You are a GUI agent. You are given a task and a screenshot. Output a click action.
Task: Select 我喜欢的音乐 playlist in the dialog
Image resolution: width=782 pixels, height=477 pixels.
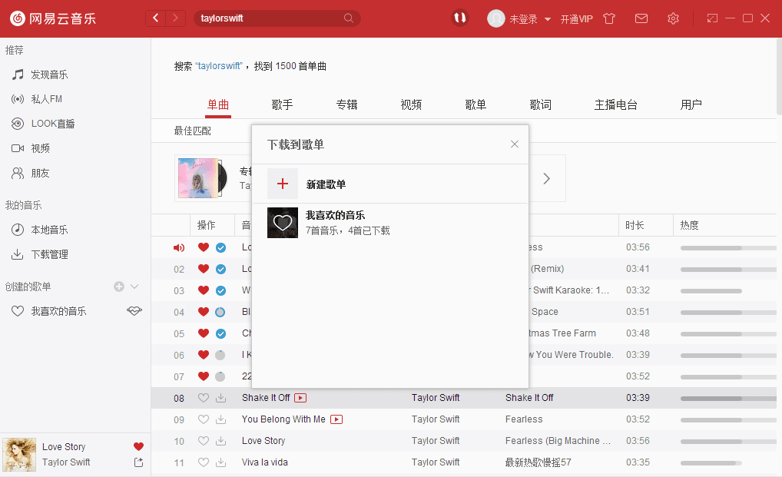pos(390,223)
